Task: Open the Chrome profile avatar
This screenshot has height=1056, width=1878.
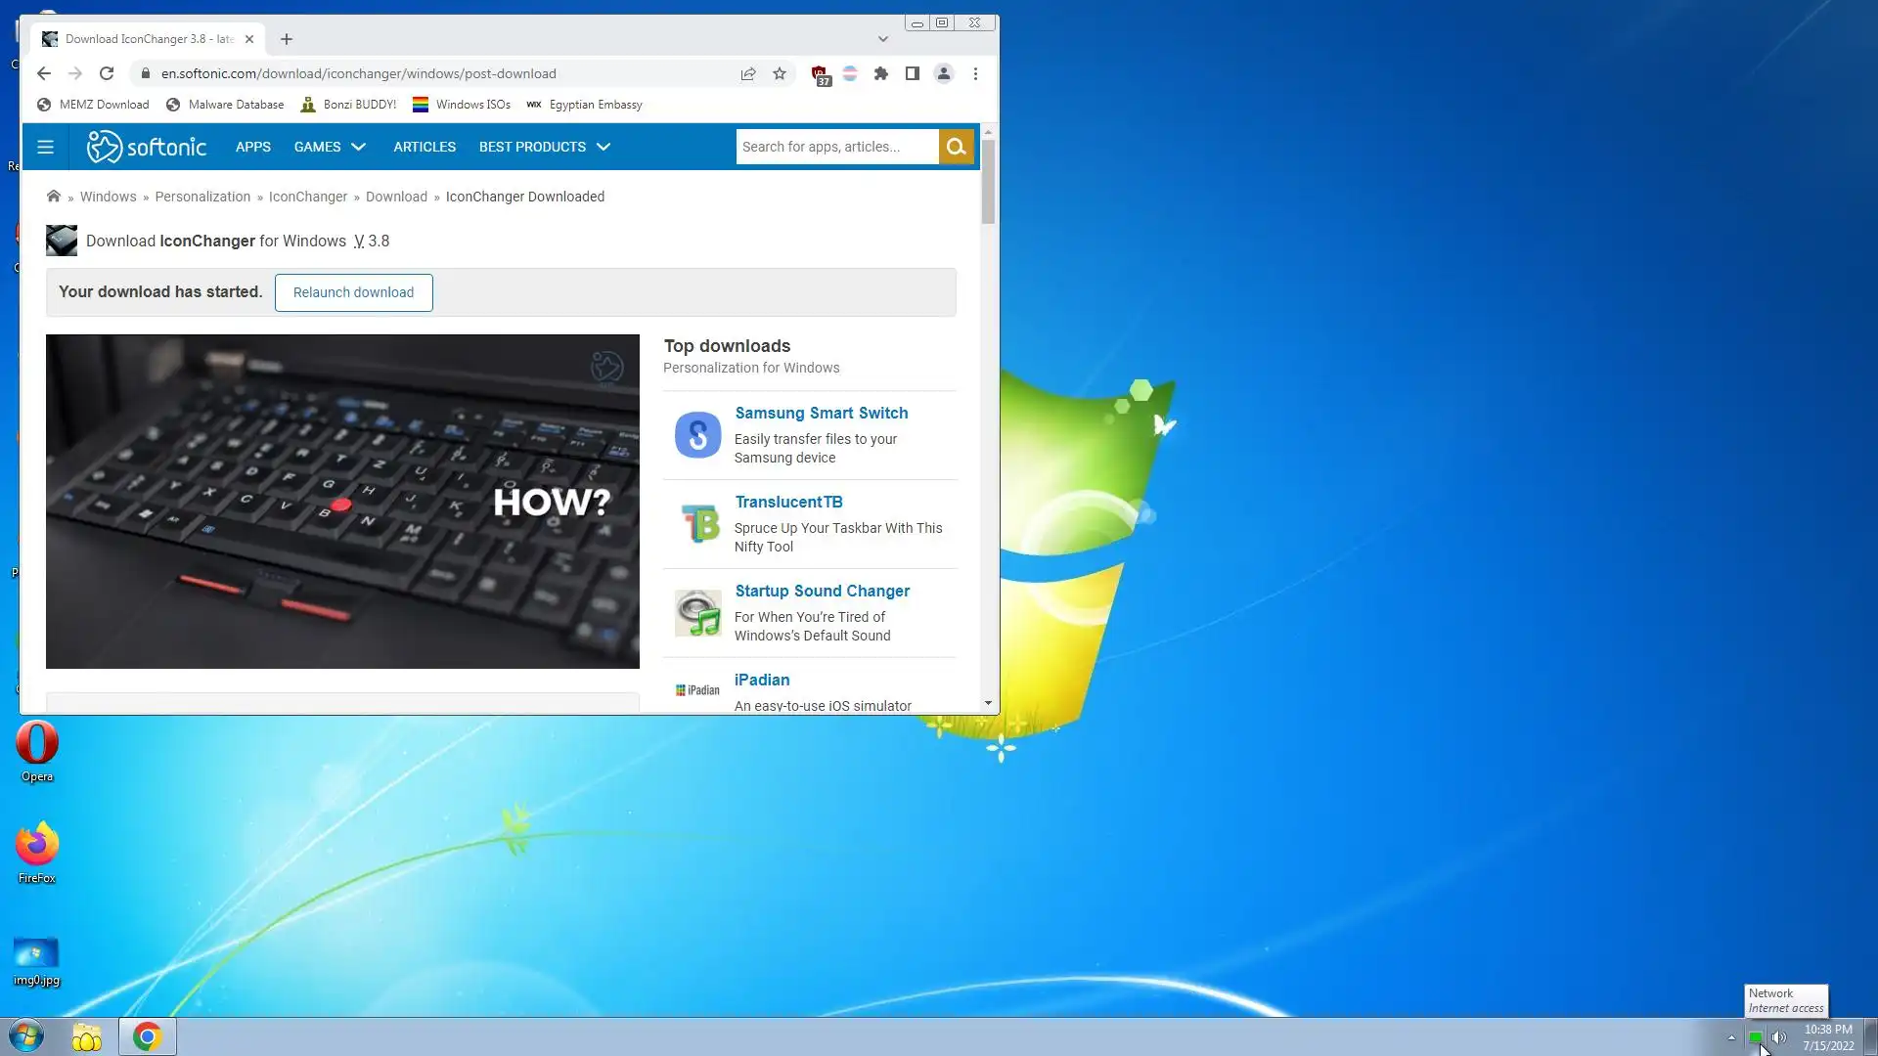Action: 944,73
